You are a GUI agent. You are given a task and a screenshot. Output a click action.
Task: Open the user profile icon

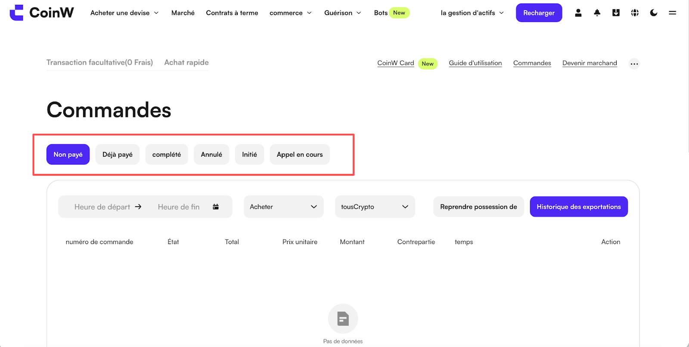tap(578, 13)
